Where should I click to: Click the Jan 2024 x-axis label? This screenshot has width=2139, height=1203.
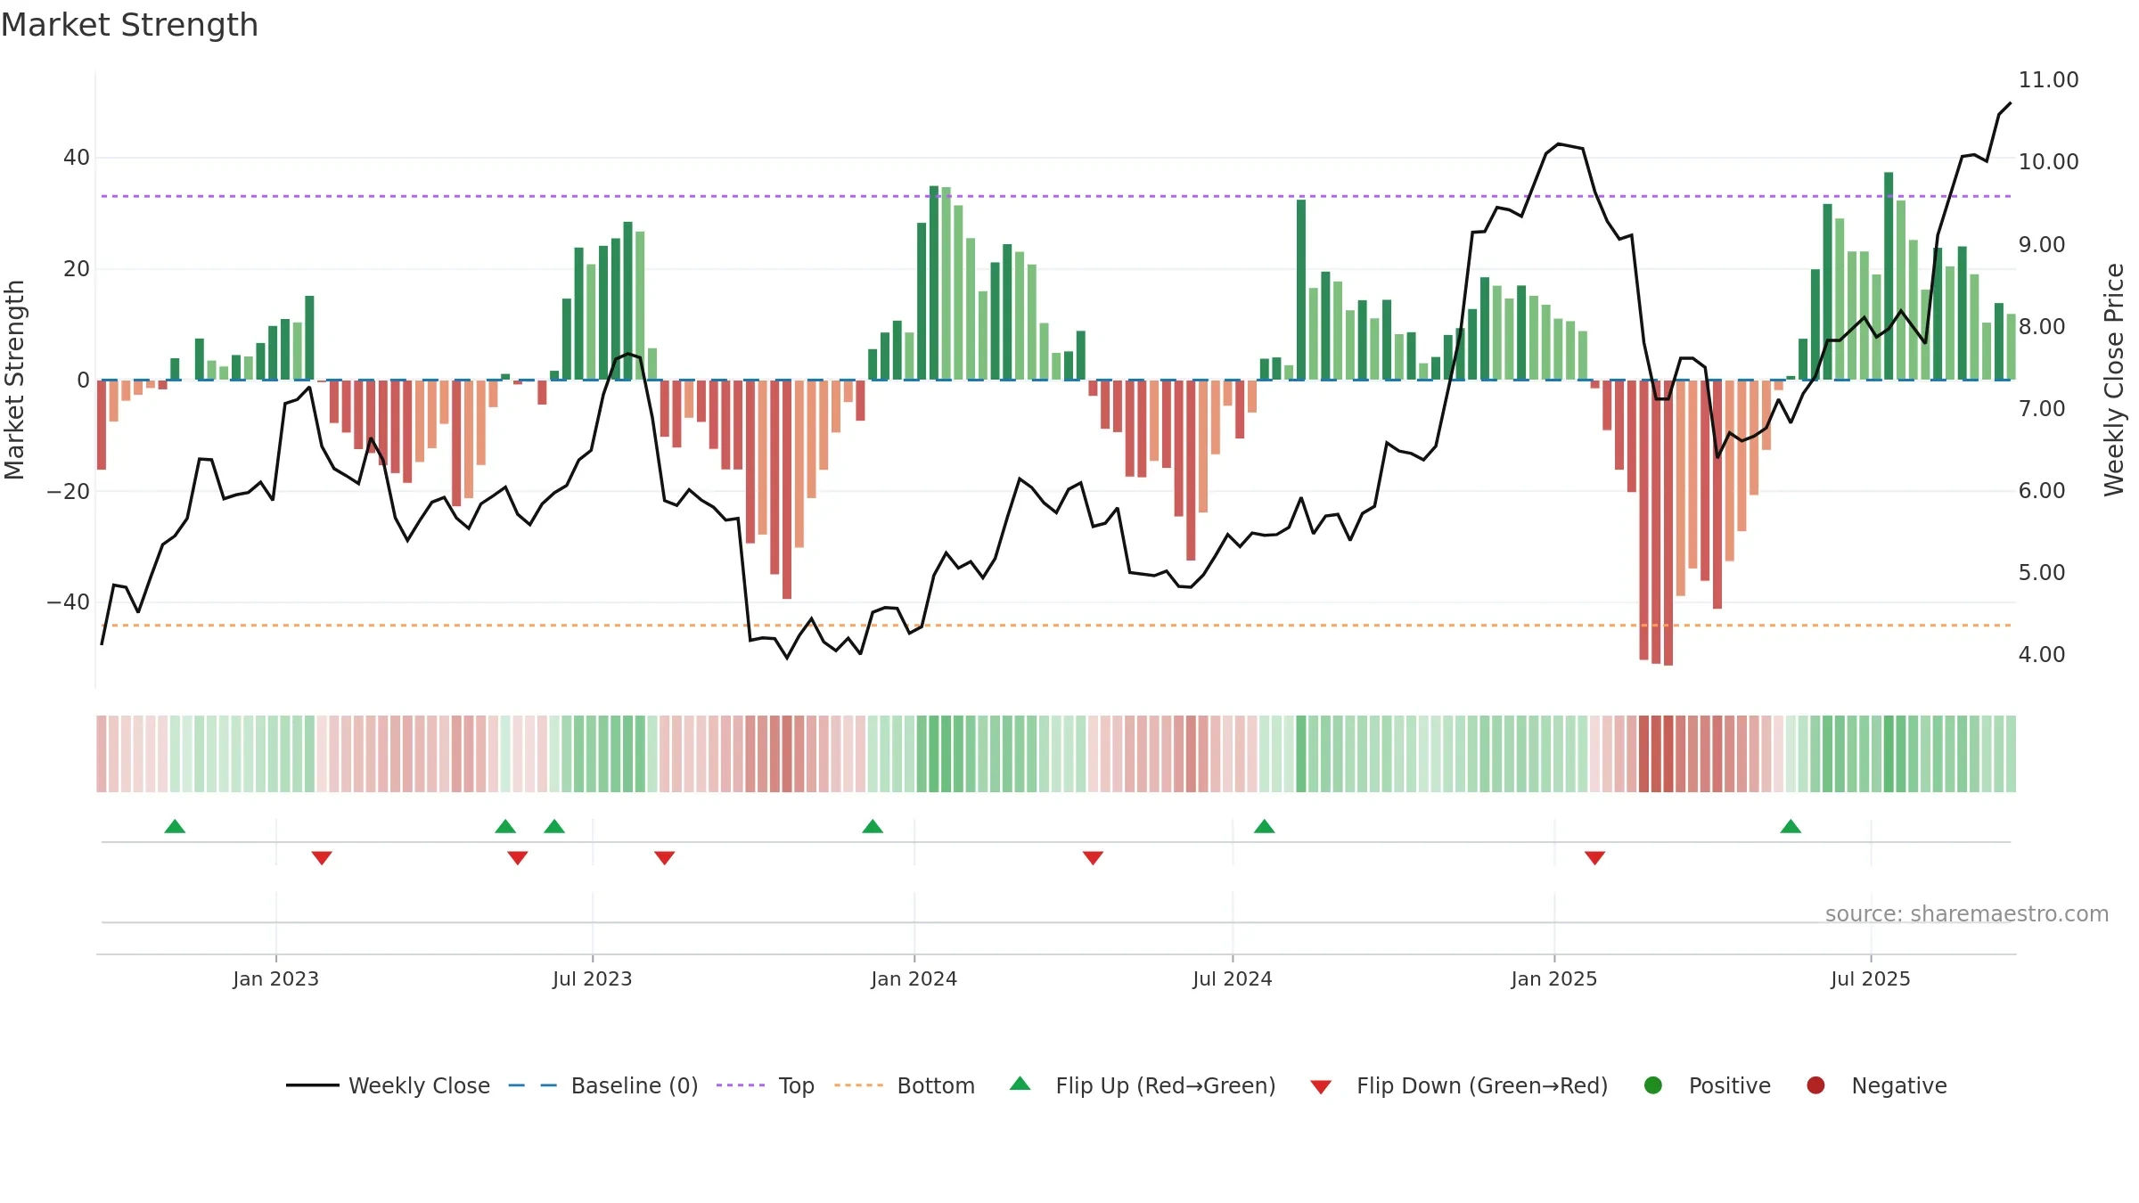click(x=914, y=979)
